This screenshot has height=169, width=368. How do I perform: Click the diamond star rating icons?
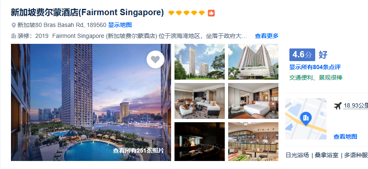pos(187,13)
